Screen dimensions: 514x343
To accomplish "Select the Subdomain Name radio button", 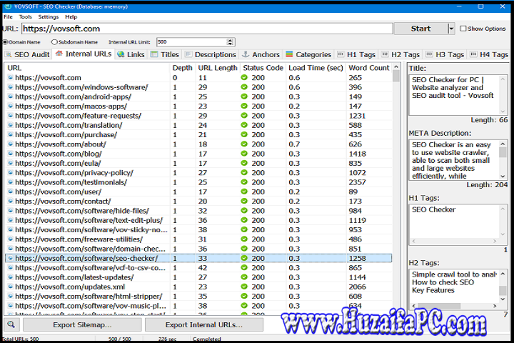I will [x=55, y=42].
